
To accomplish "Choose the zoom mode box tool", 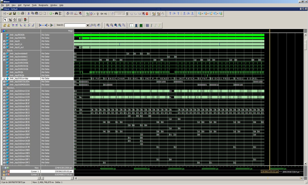I will point(10,20).
